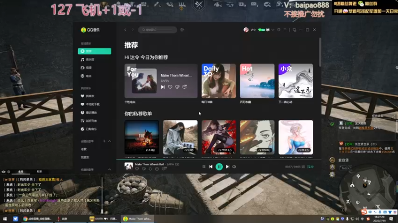Viewport: 398px width, 223px height.
Task: Open the MV icon beside SAFIA
Action: pos(177,165)
